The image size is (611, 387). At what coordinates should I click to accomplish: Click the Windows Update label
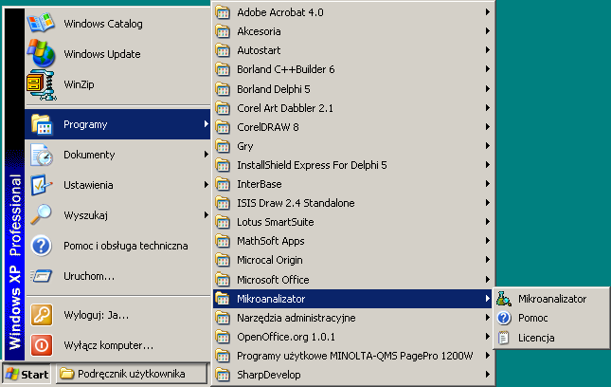click(102, 54)
